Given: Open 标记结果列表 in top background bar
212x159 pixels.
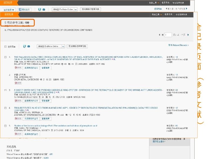Looking at the screenshot, I should pyautogui.click(x=178, y=3).
